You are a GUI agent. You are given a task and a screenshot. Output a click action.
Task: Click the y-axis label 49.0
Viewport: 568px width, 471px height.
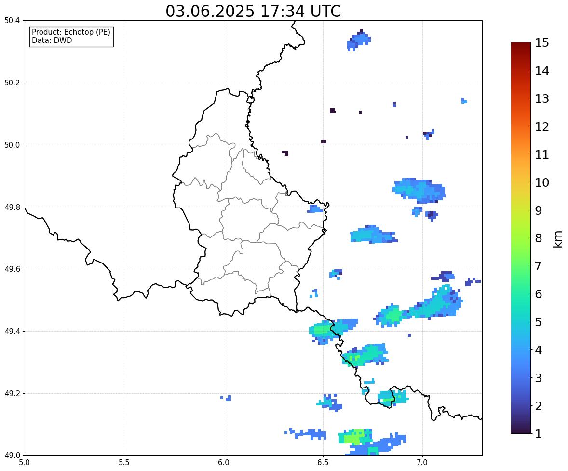pyautogui.click(x=12, y=456)
